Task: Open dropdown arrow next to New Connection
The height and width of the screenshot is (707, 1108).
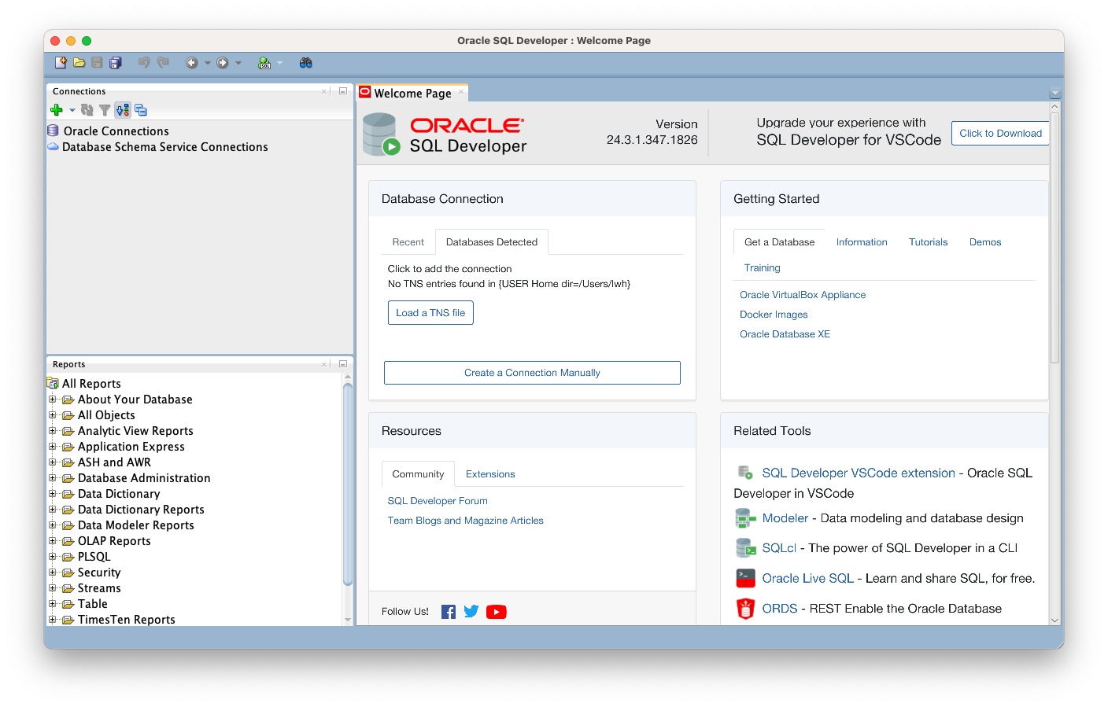Action: (x=72, y=110)
